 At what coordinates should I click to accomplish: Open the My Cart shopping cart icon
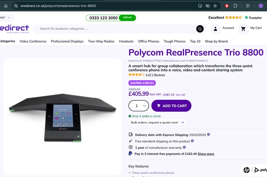[243, 29]
